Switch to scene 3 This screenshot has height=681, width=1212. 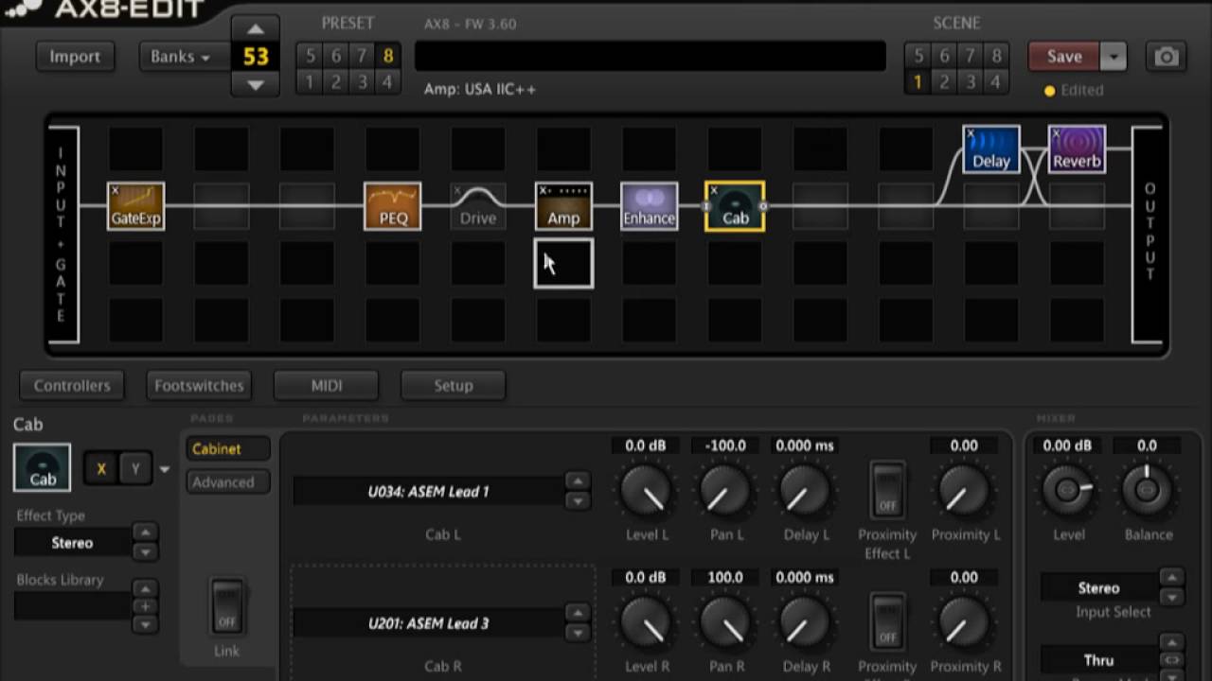click(x=970, y=82)
